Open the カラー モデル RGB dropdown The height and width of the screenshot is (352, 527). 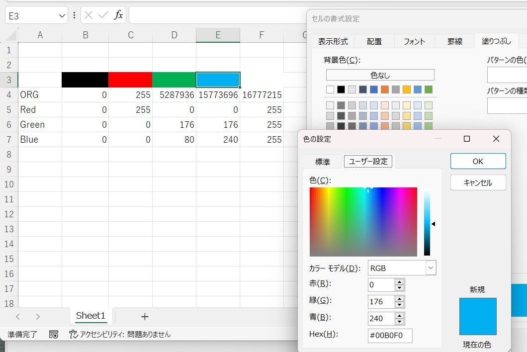click(431, 268)
